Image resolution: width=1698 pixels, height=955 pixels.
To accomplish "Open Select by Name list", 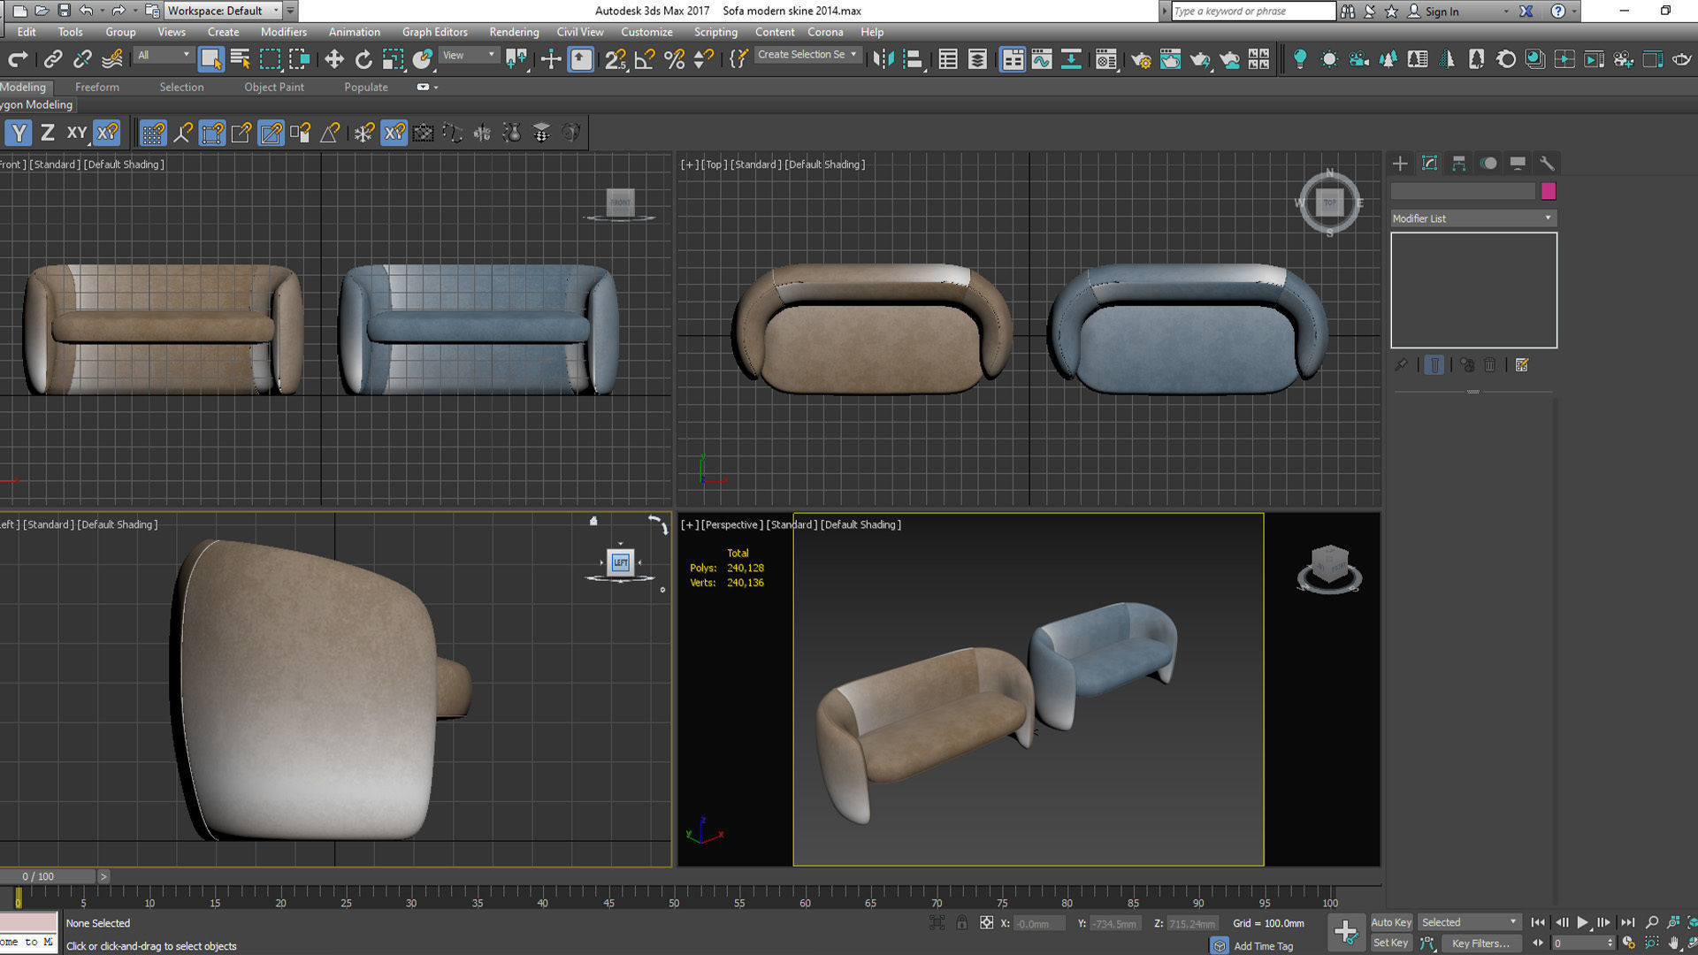I will click(x=240, y=59).
